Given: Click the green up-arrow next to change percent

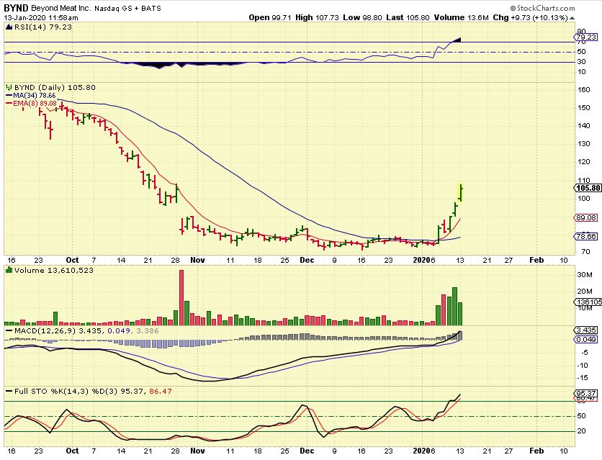Looking at the screenshot, I should 572,18.
